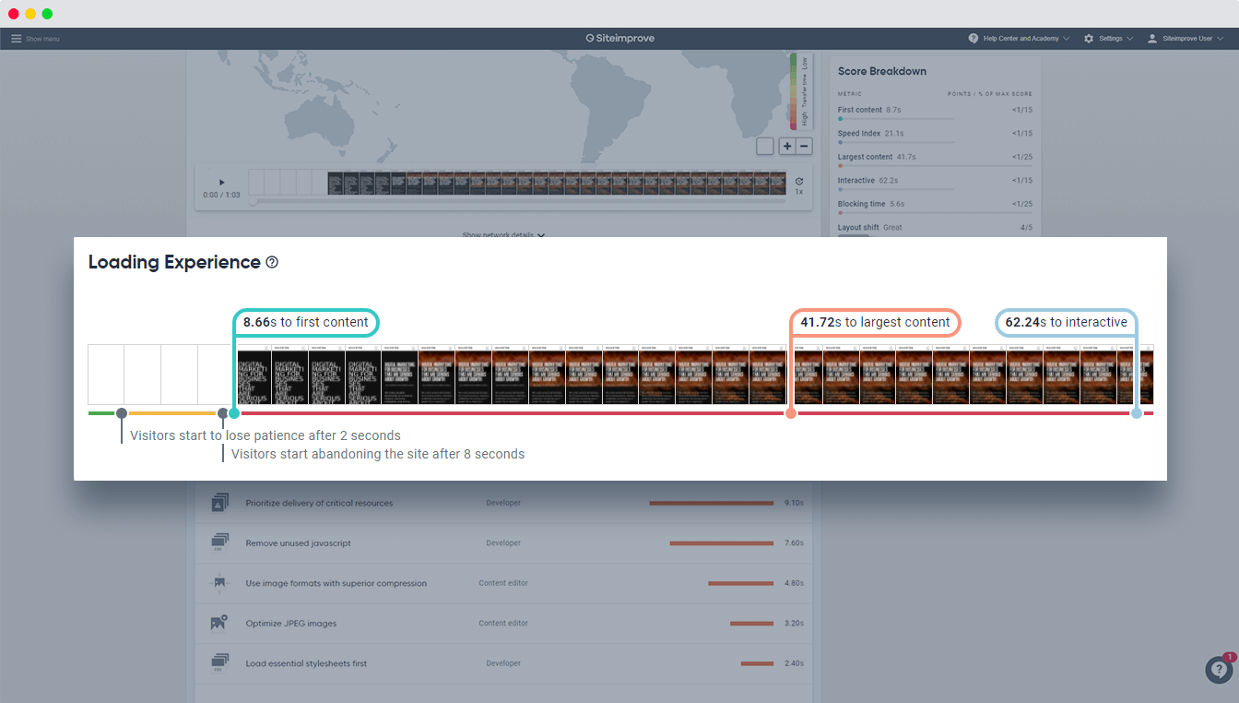Click the 62.24s to interactive marker dot
Image resolution: width=1239 pixels, height=703 pixels.
1136,413
